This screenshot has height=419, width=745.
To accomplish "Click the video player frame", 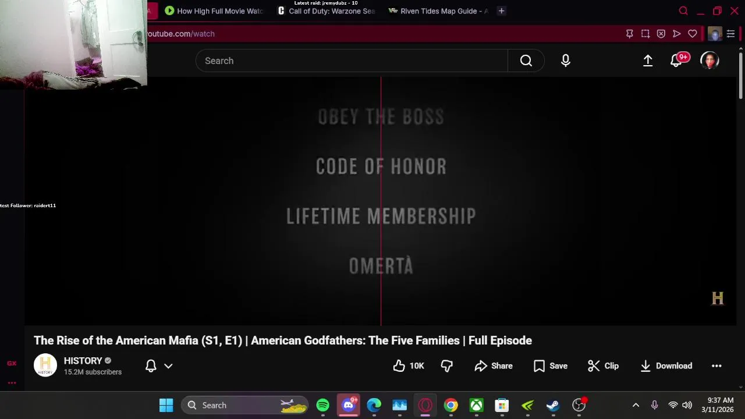I will tap(381, 201).
